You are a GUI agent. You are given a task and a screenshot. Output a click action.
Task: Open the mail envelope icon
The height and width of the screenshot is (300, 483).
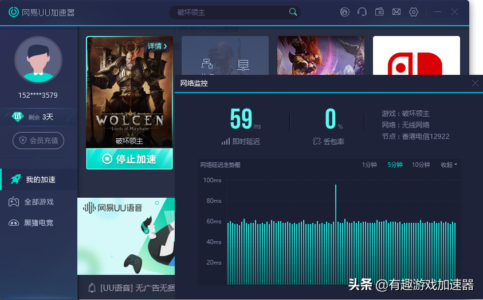click(396, 12)
